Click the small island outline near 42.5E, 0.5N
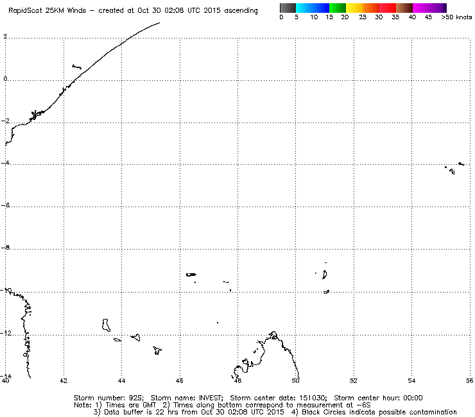475x417 pixels. coord(76,67)
